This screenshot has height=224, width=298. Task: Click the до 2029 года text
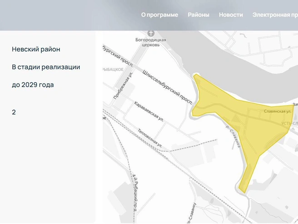33,85
